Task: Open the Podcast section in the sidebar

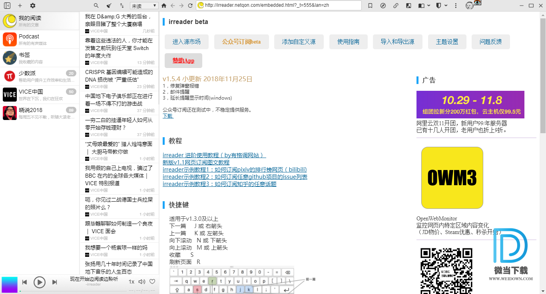Action: click(x=40, y=39)
